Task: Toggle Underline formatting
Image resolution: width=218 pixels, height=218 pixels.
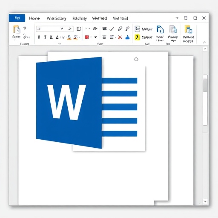Action: [51, 37]
